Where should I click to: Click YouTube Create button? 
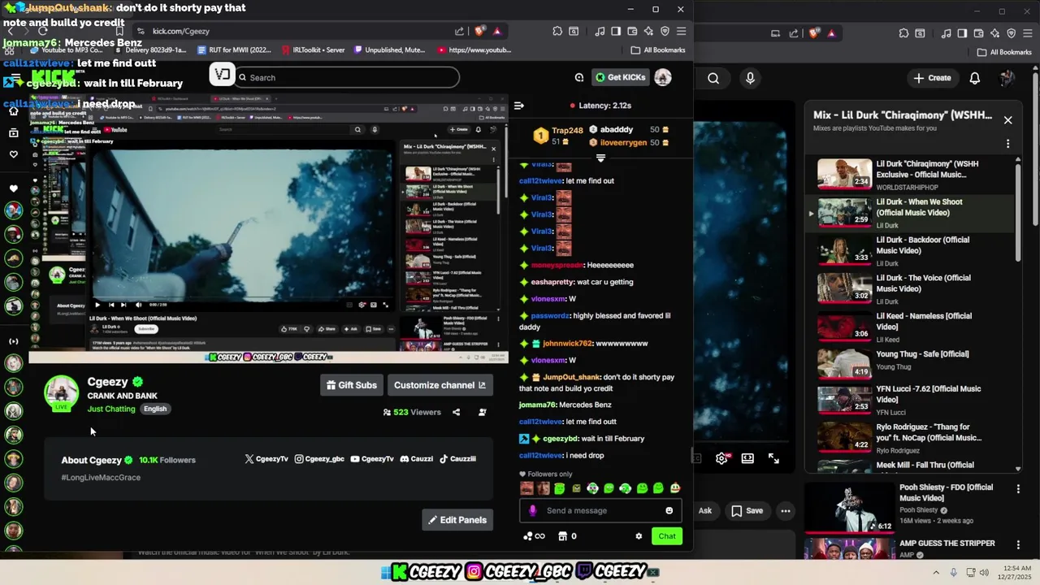(932, 78)
